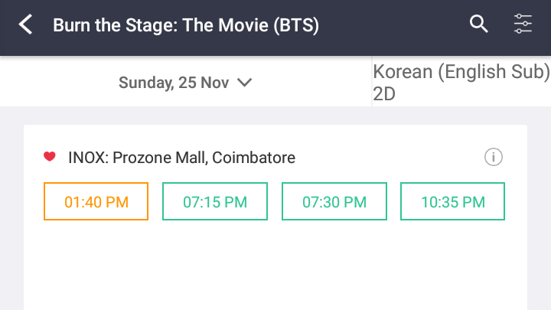This screenshot has height=310, width=551.
Task: Choose the 2D format label
Action: [382, 93]
